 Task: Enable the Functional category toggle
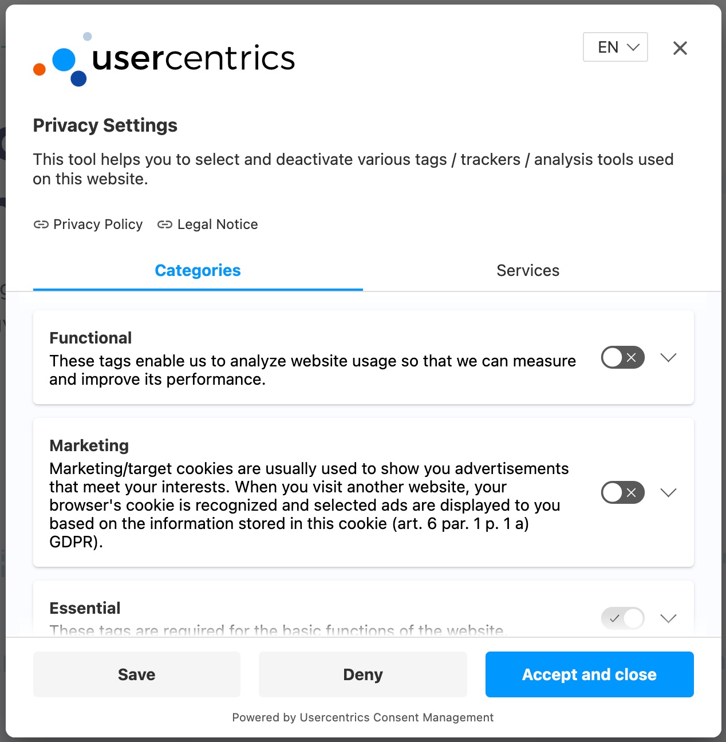click(x=622, y=358)
